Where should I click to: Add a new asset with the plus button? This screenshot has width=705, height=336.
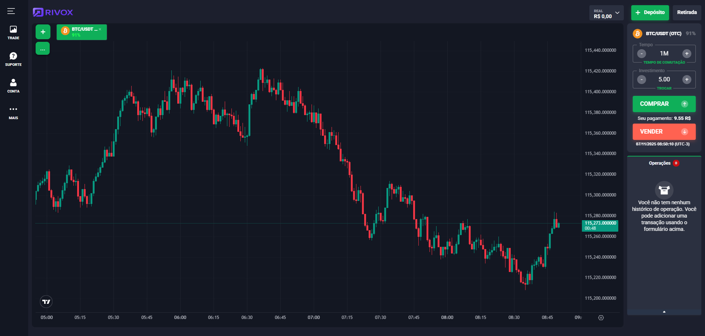coord(43,32)
